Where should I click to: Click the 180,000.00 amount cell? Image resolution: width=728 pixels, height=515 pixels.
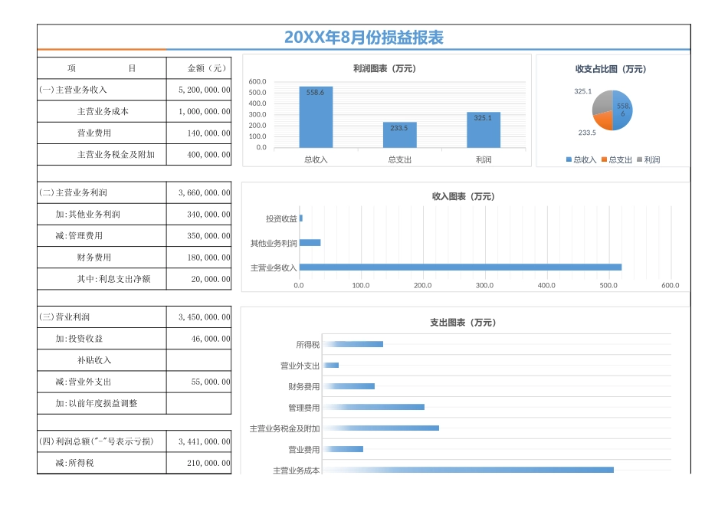(x=198, y=257)
